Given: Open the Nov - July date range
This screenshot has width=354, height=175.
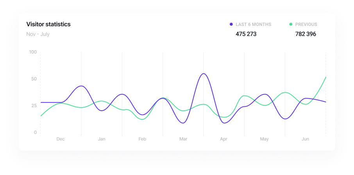Looking at the screenshot, I should pyautogui.click(x=38, y=34).
